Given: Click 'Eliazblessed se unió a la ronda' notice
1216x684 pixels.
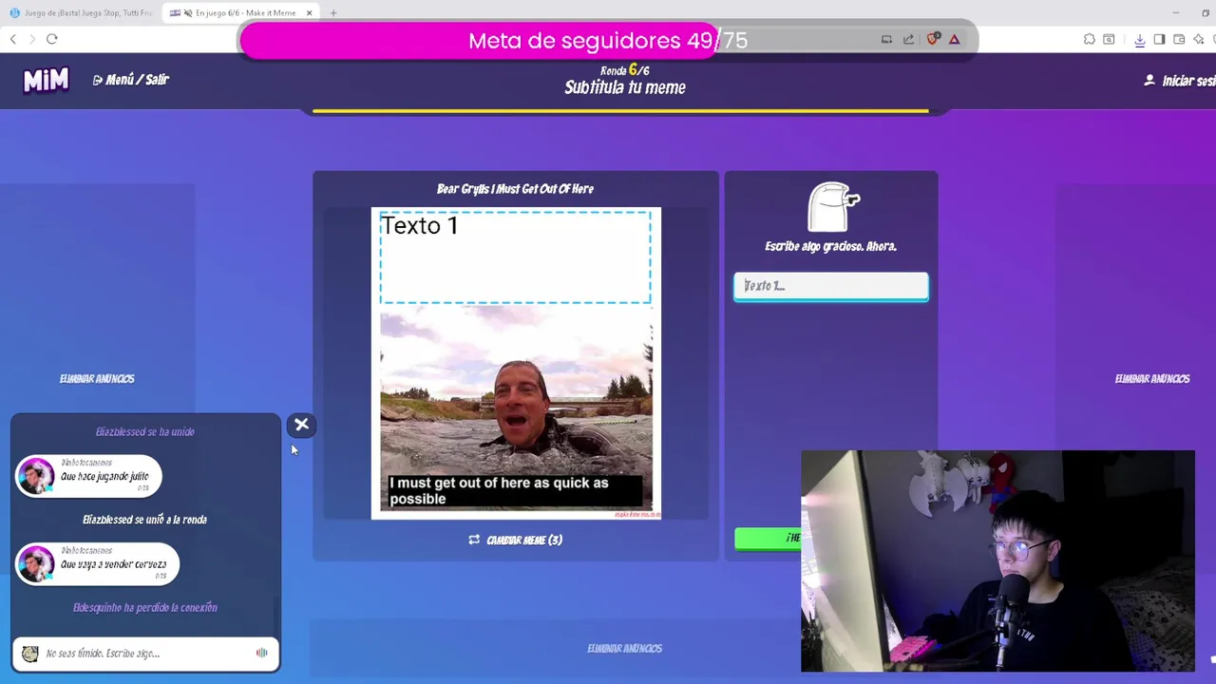Looking at the screenshot, I should click(x=144, y=520).
